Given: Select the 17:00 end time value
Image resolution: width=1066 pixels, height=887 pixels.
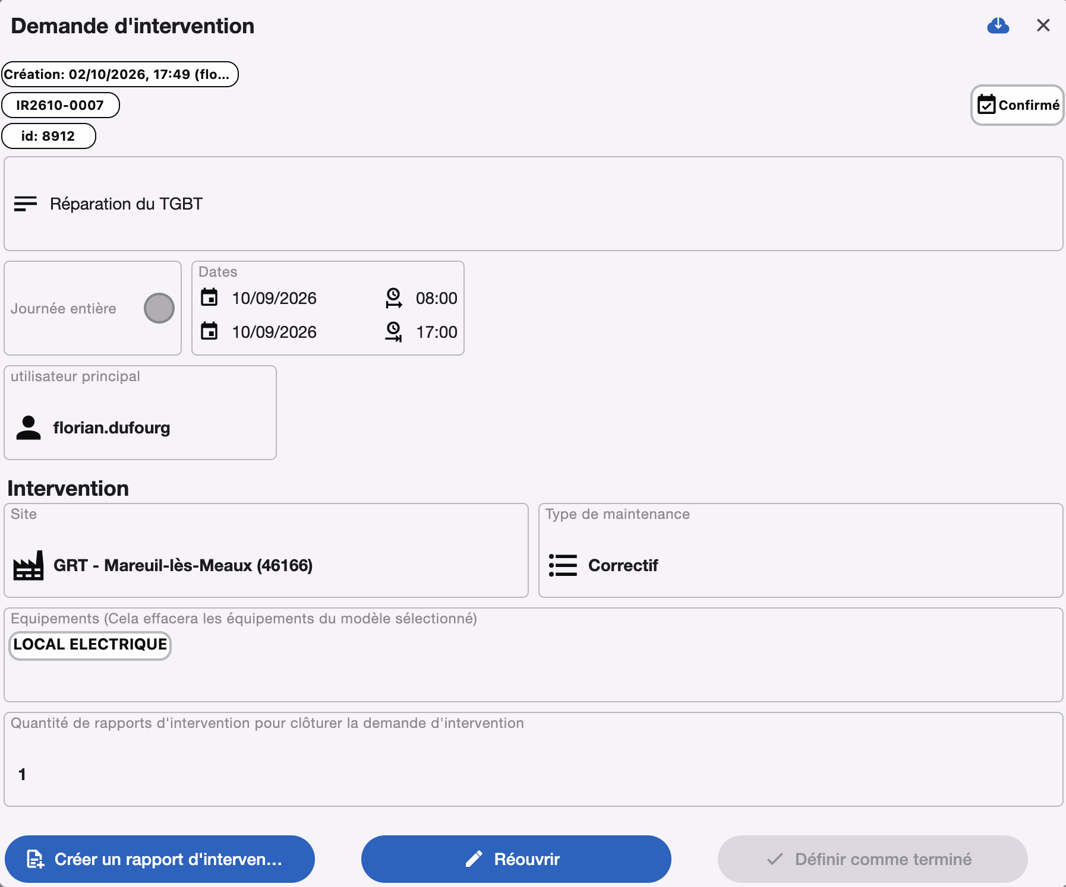Looking at the screenshot, I should pos(437,332).
